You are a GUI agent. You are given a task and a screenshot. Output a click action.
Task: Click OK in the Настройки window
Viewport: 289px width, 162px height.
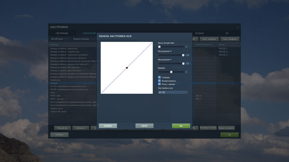pyautogui.click(x=229, y=135)
